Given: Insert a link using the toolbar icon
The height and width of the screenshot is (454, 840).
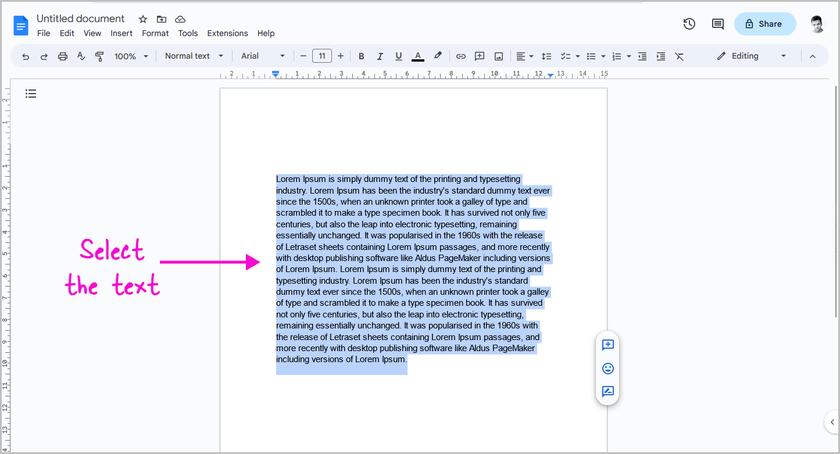Looking at the screenshot, I should (x=460, y=56).
